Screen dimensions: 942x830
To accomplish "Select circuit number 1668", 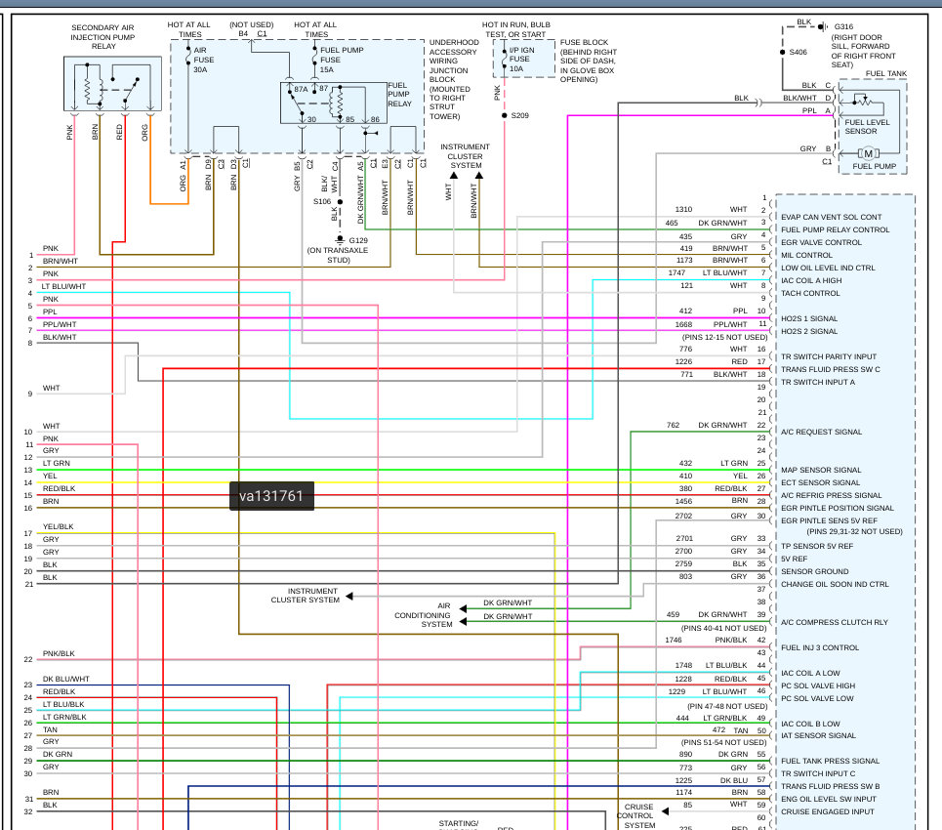I will click(x=683, y=324).
